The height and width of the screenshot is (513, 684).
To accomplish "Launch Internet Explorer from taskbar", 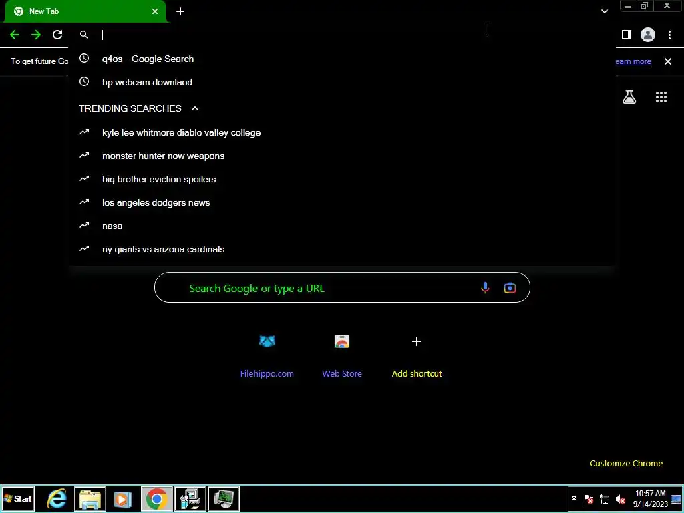I will (x=57, y=498).
